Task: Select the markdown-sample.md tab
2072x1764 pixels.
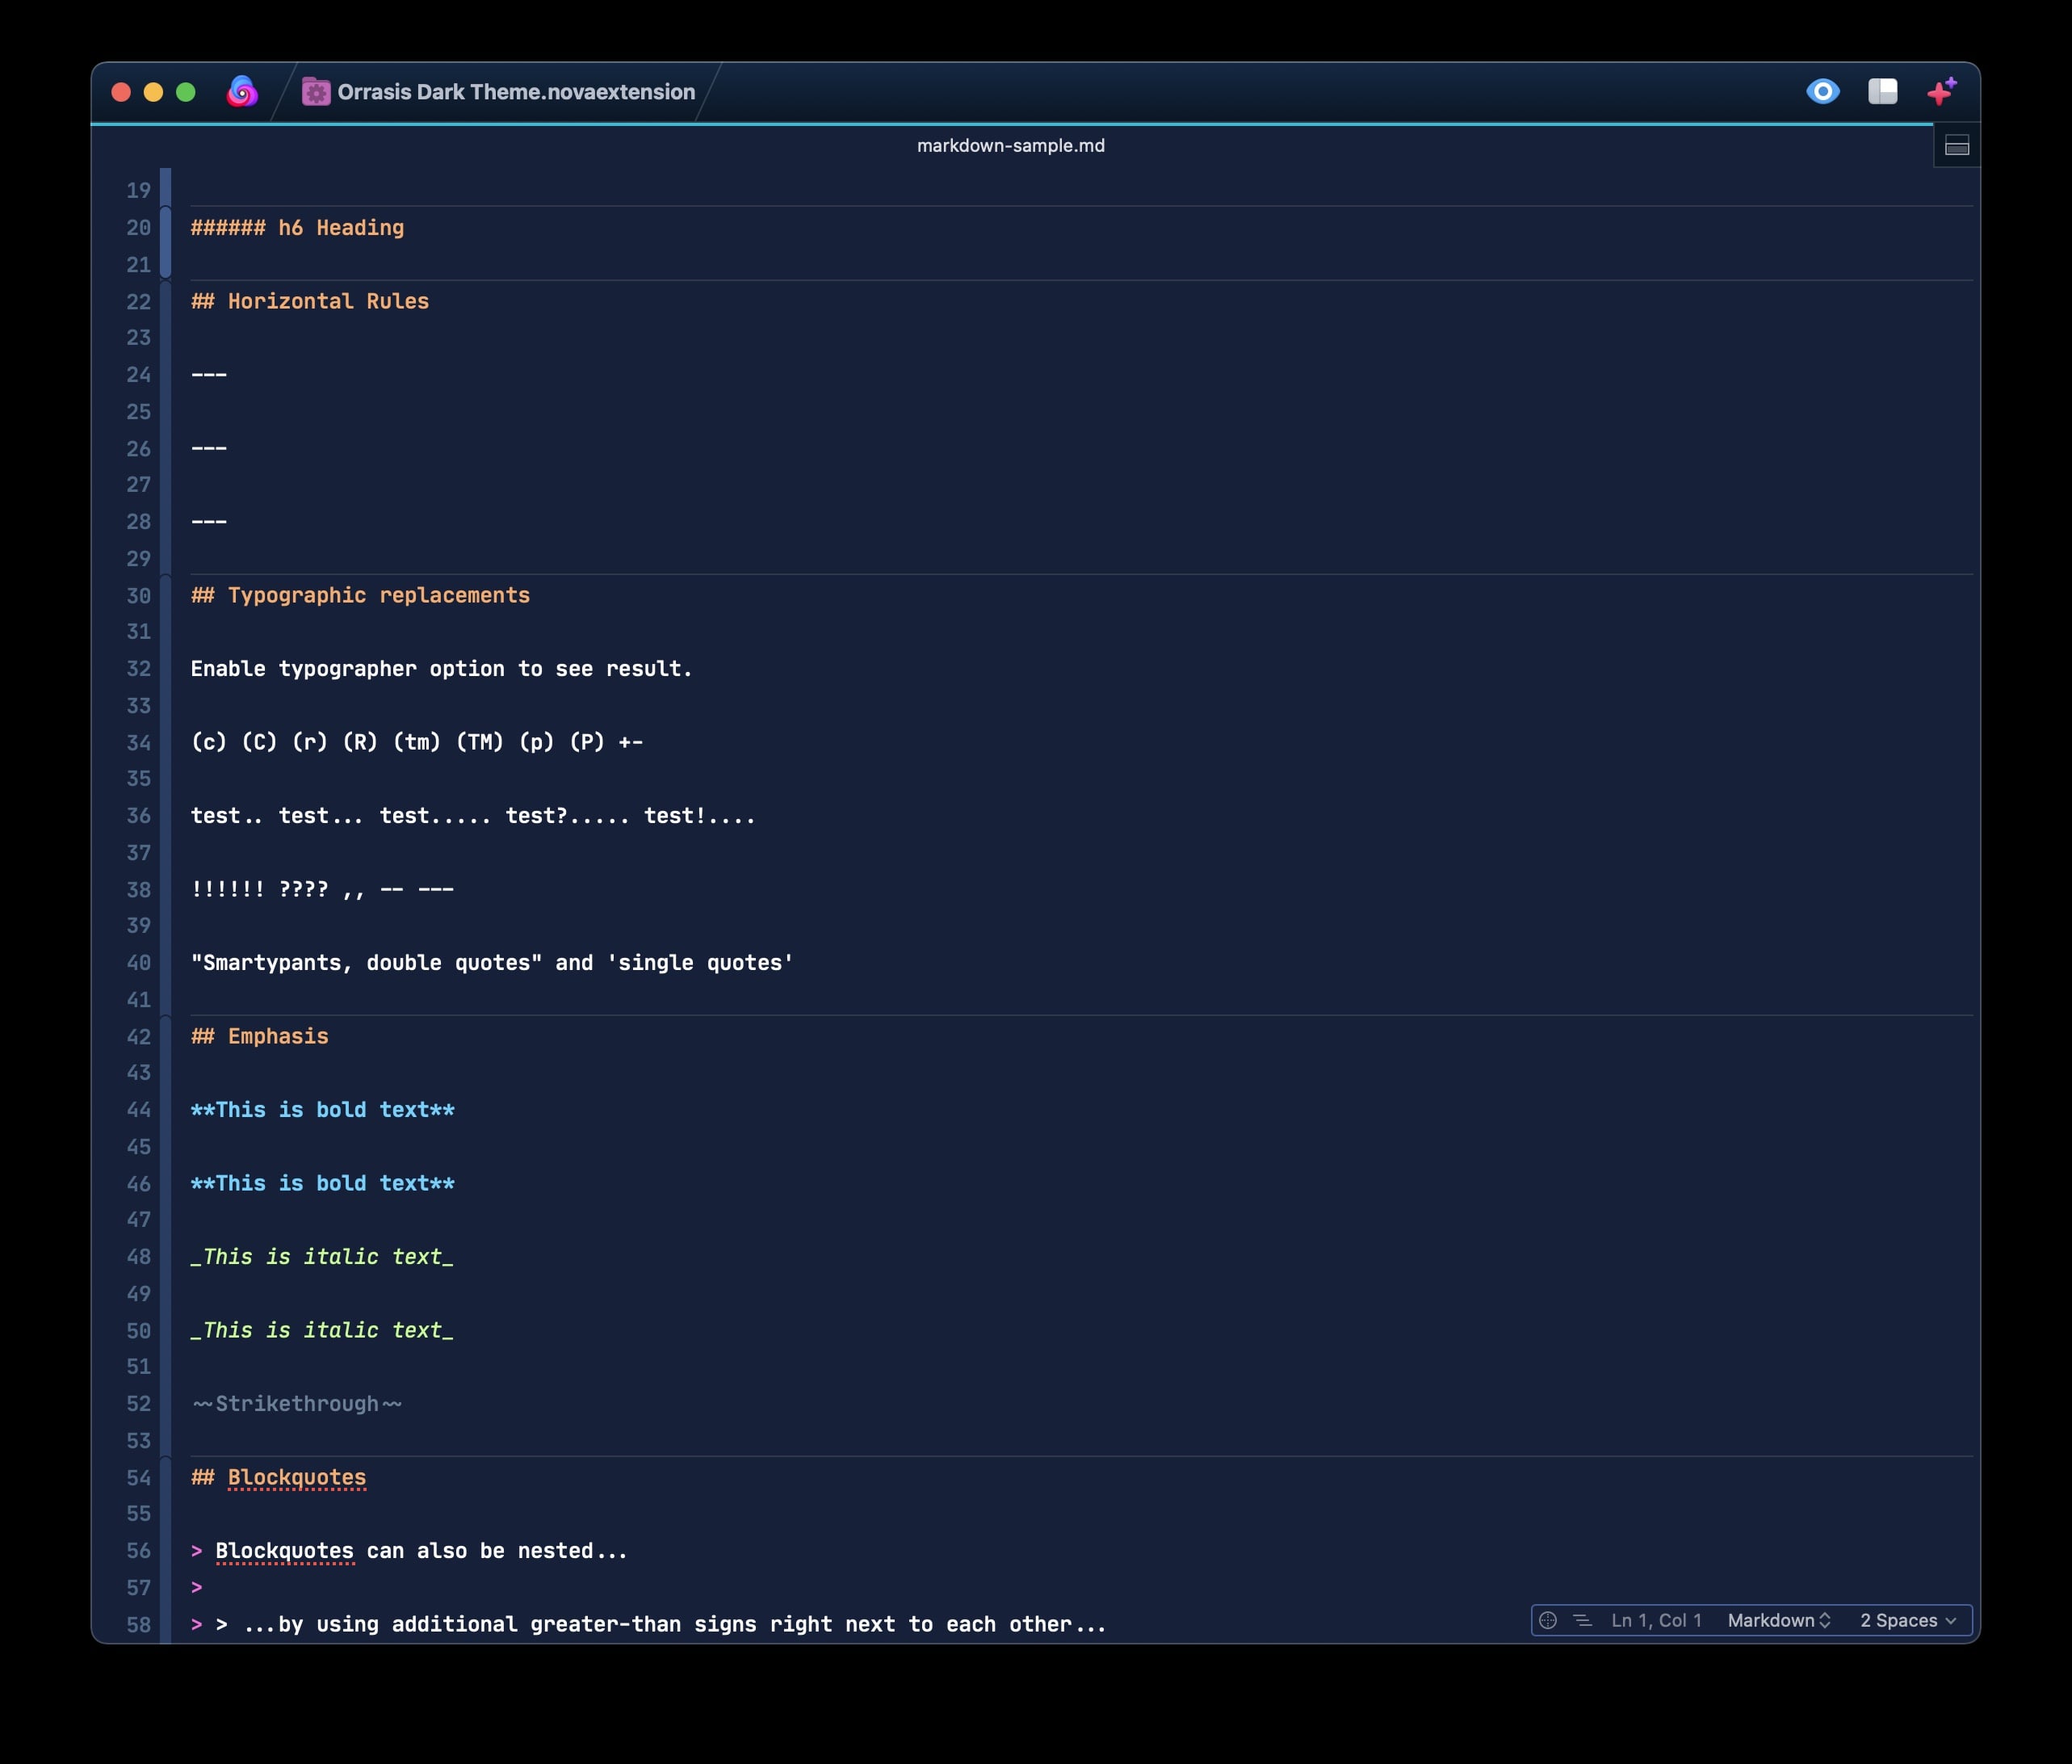Action: pos(1010,146)
